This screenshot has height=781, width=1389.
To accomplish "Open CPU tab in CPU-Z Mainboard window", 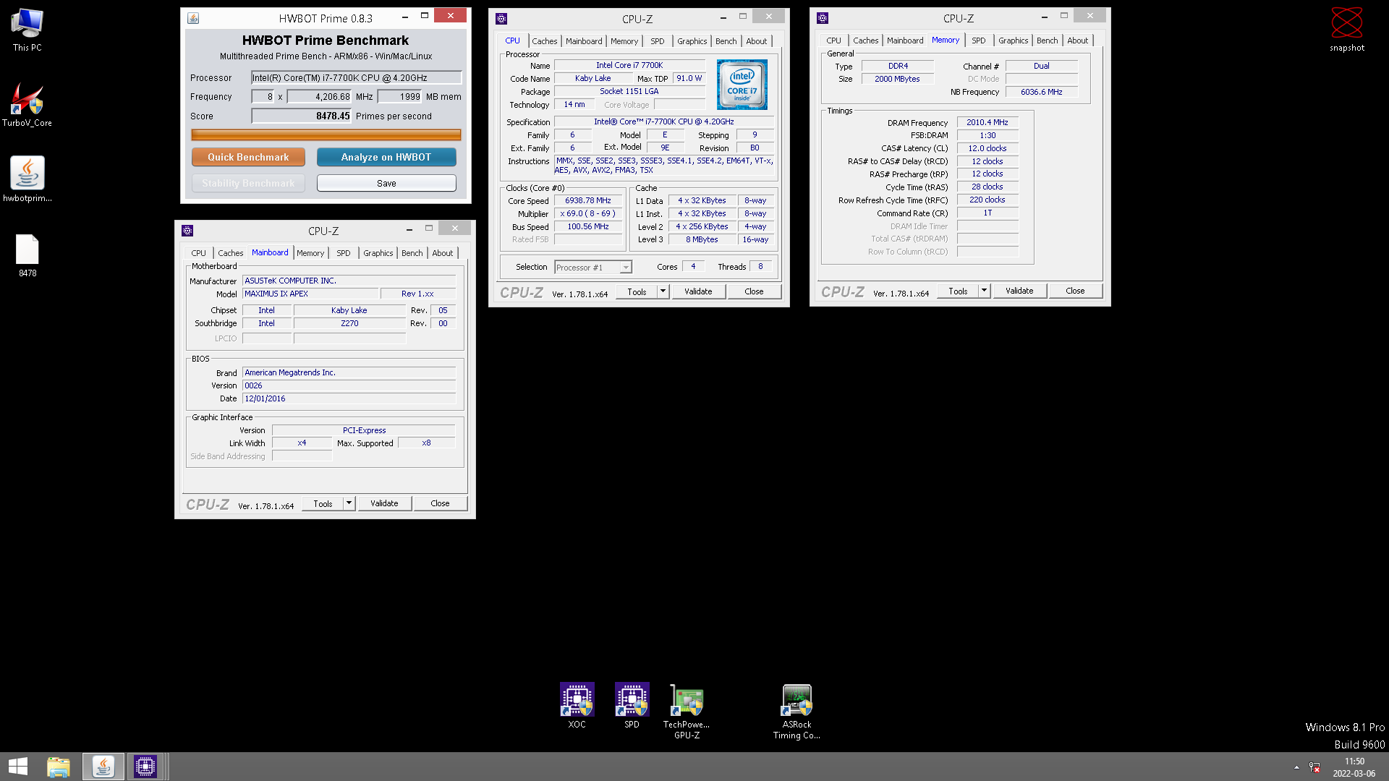I will pos(198,253).
